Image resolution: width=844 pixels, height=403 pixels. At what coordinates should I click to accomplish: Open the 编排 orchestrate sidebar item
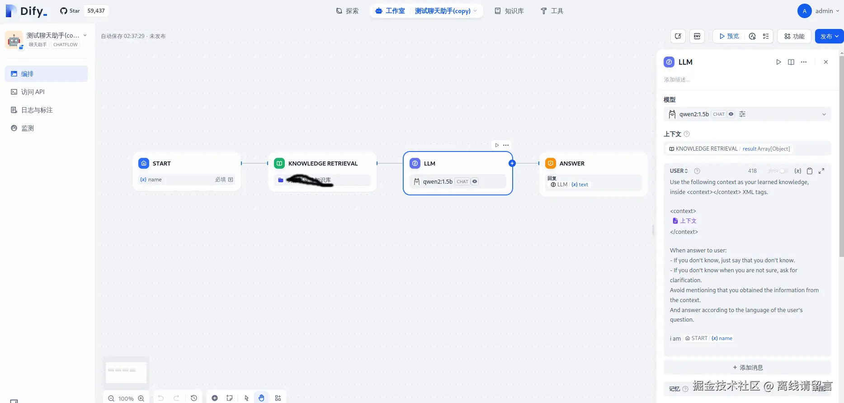coord(46,74)
